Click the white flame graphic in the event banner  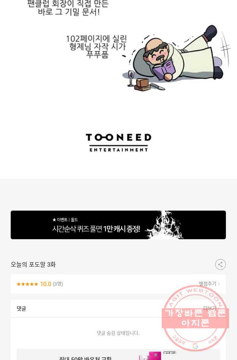click(164, 225)
